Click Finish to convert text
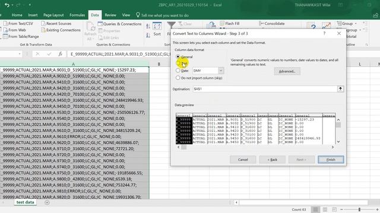The height and width of the screenshot is (213, 380). tap(331, 160)
